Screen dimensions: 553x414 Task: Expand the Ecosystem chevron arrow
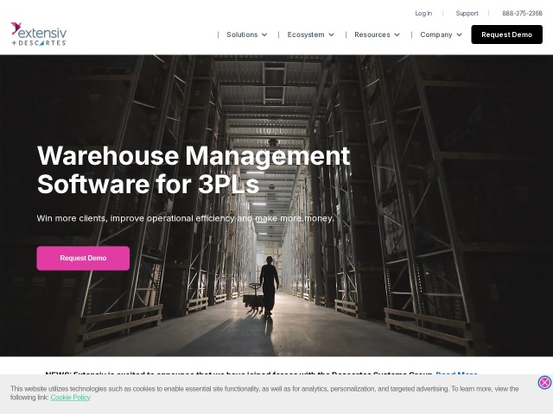tap(331, 34)
